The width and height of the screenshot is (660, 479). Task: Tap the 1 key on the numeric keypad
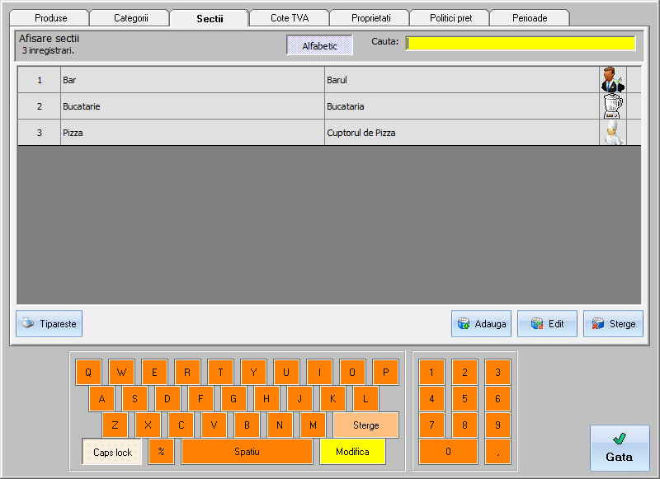point(431,372)
